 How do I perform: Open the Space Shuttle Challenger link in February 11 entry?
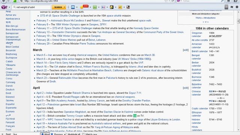pos(78,28)
